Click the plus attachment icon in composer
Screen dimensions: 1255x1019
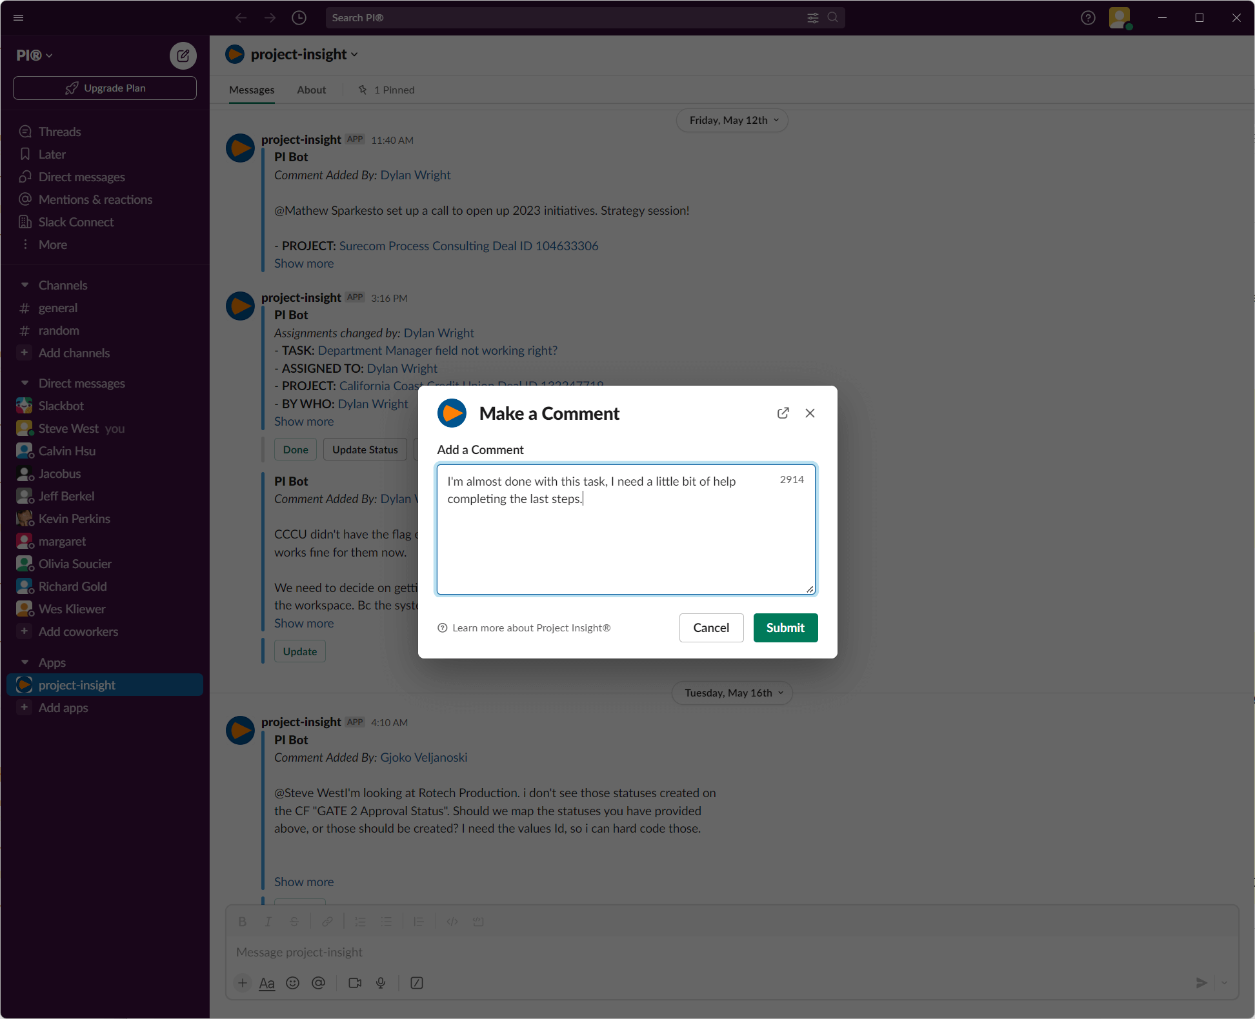pos(243,983)
